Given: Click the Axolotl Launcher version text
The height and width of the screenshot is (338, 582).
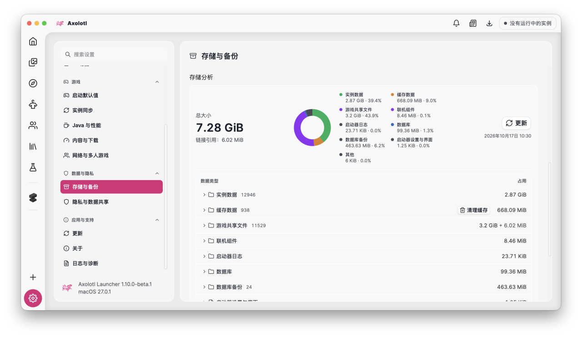Looking at the screenshot, I should point(115,284).
